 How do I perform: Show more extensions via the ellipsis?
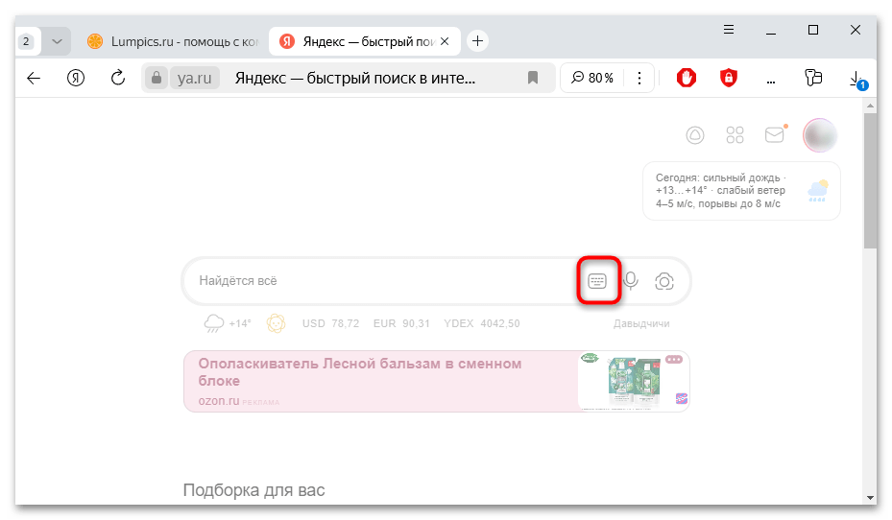771,82
